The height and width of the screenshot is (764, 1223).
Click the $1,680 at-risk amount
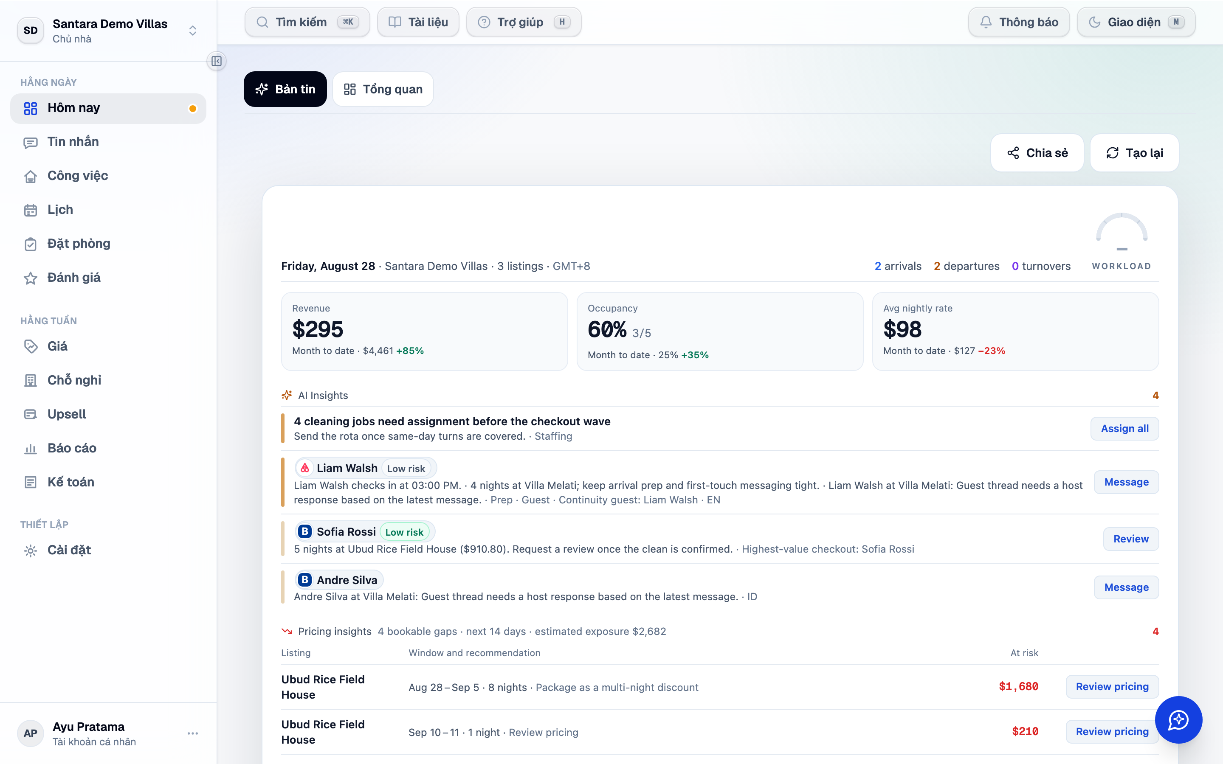coord(1018,687)
